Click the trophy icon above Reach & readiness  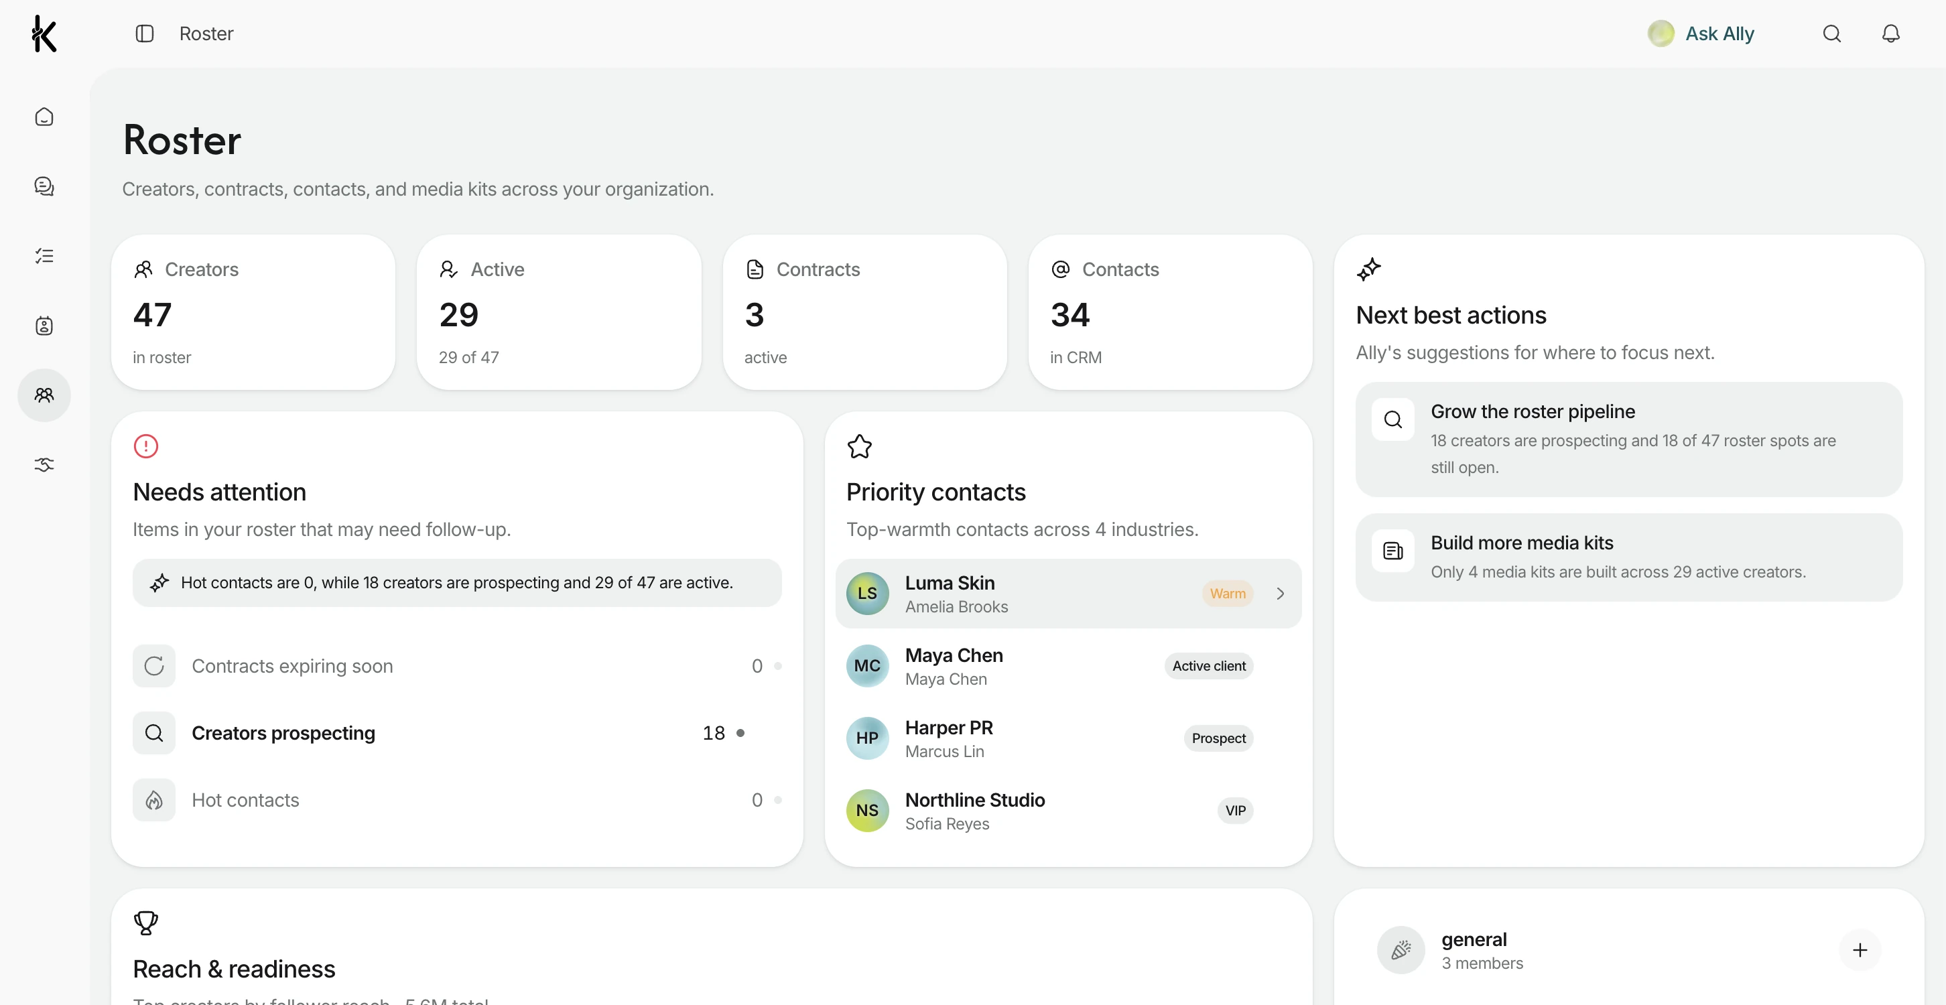(x=146, y=923)
